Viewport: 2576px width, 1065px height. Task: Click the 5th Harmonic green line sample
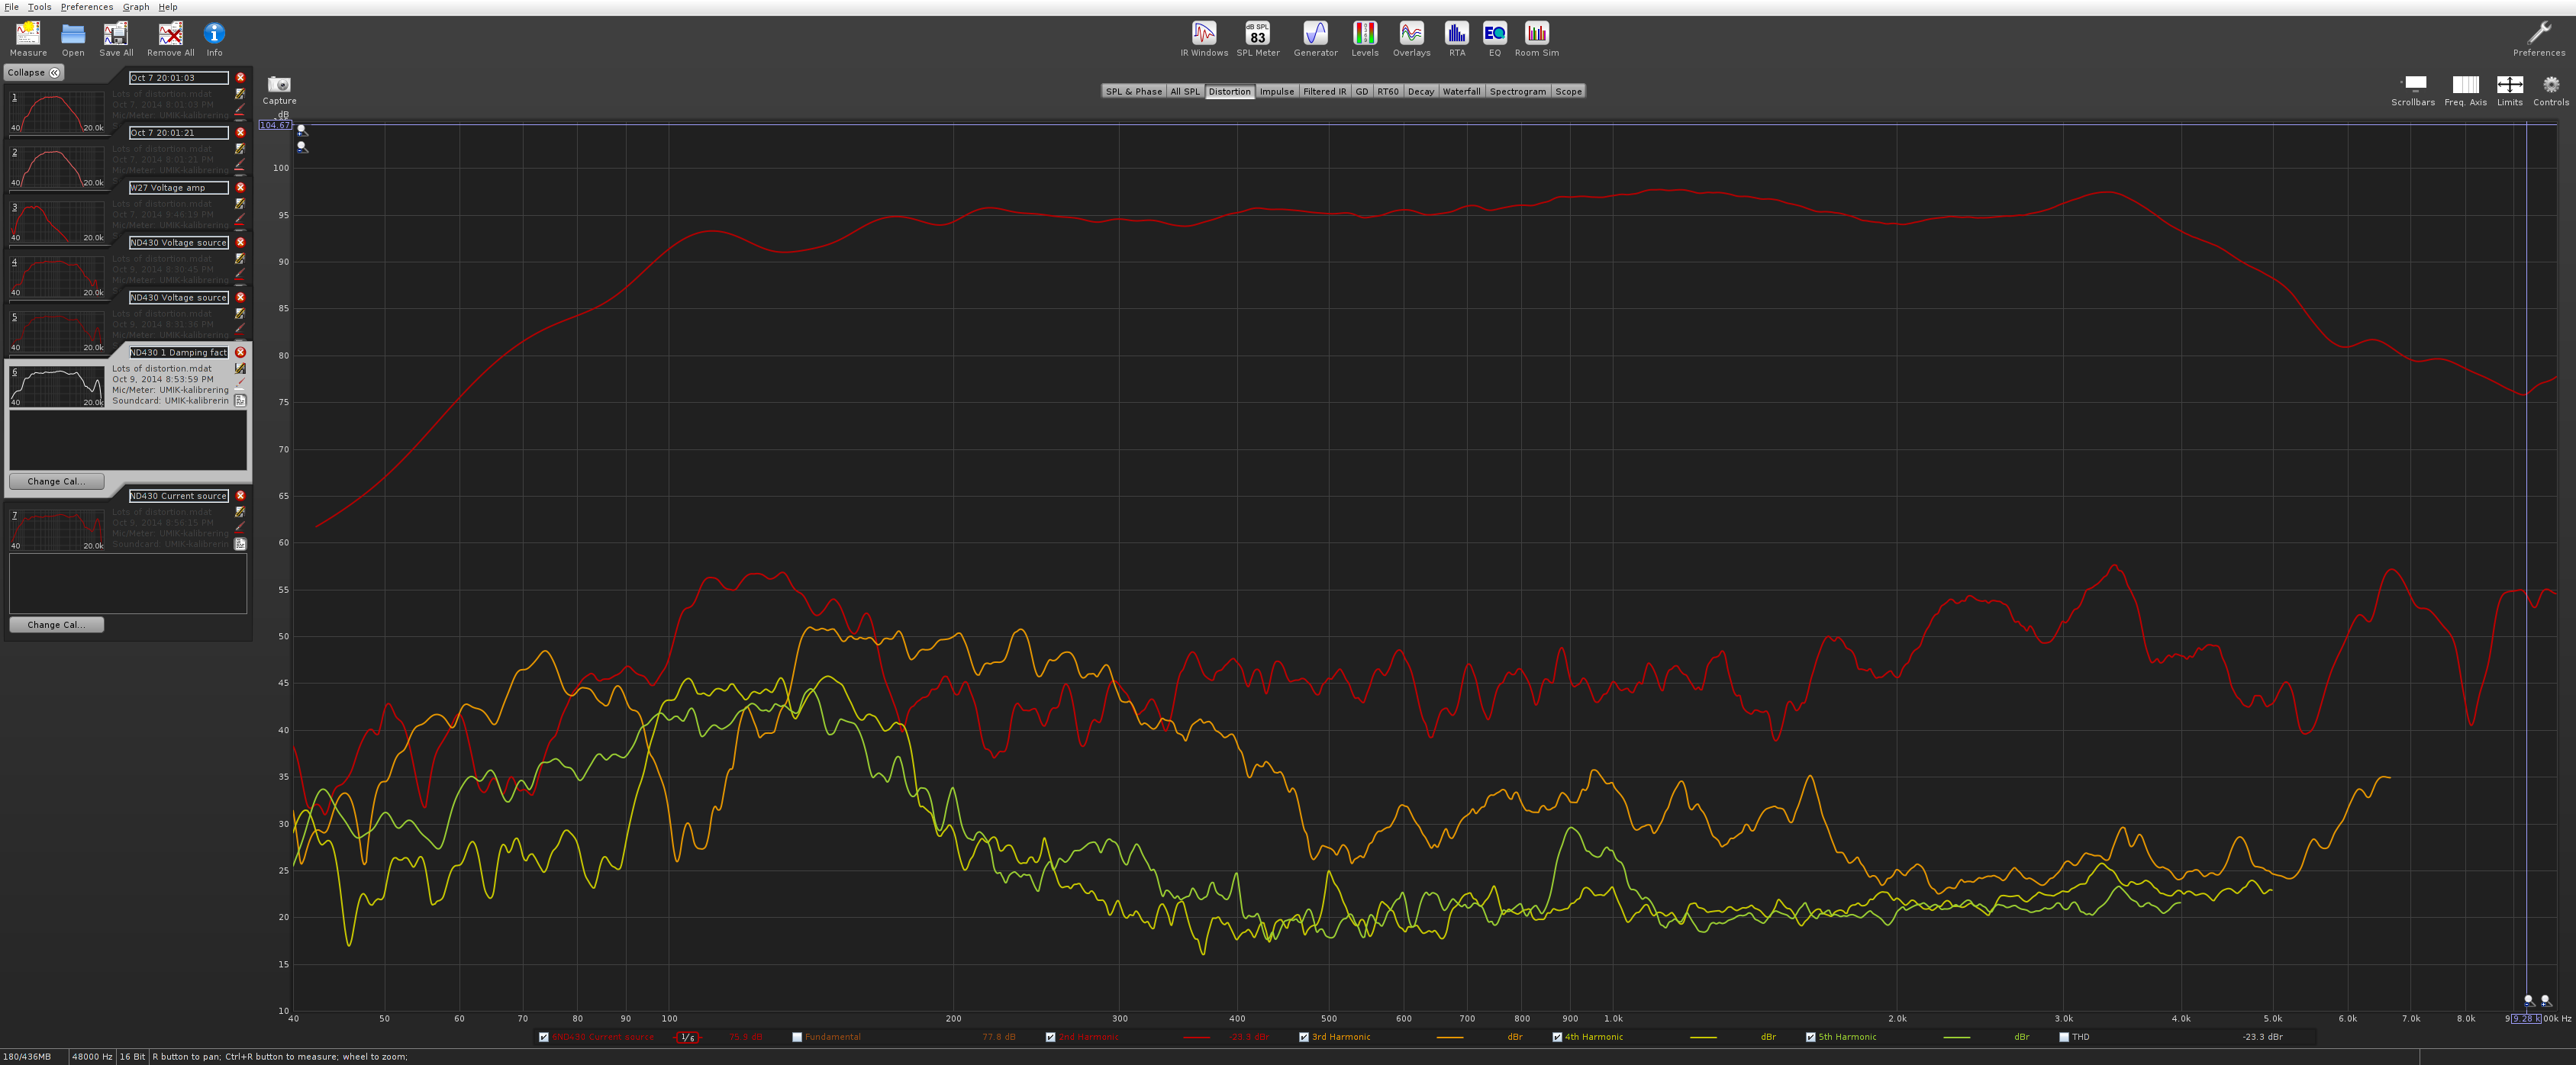(x=1957, y=1037)
